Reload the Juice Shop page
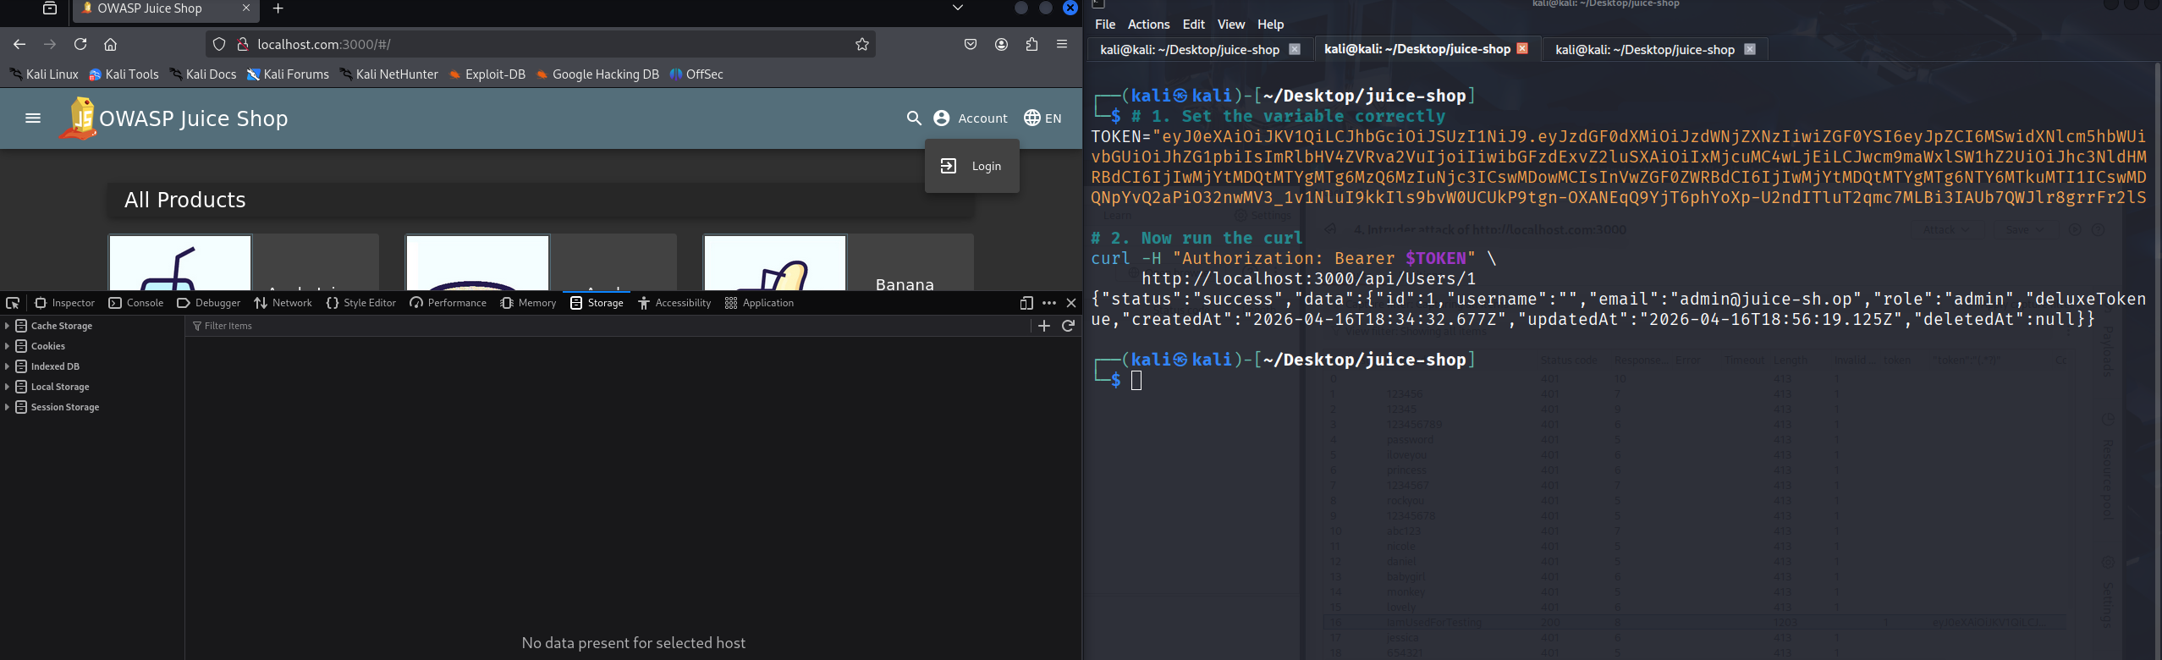The height and width of the screenshot is (660, 2162). coord(80,44)
